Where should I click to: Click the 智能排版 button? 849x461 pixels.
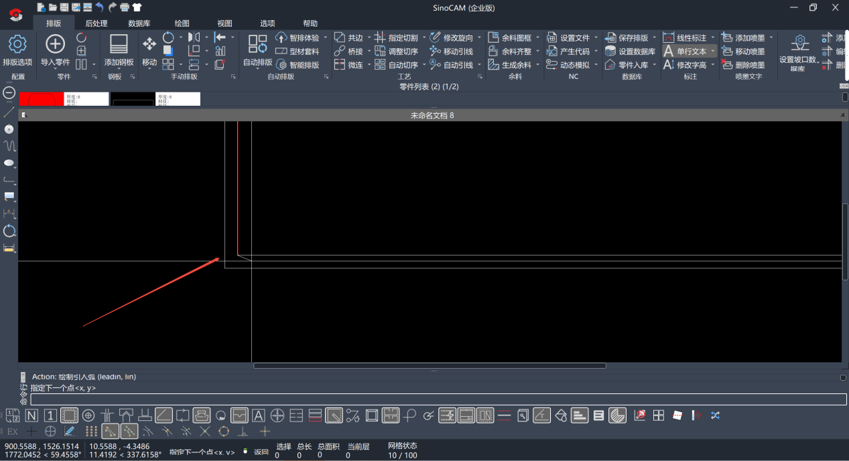pos(298,65)
